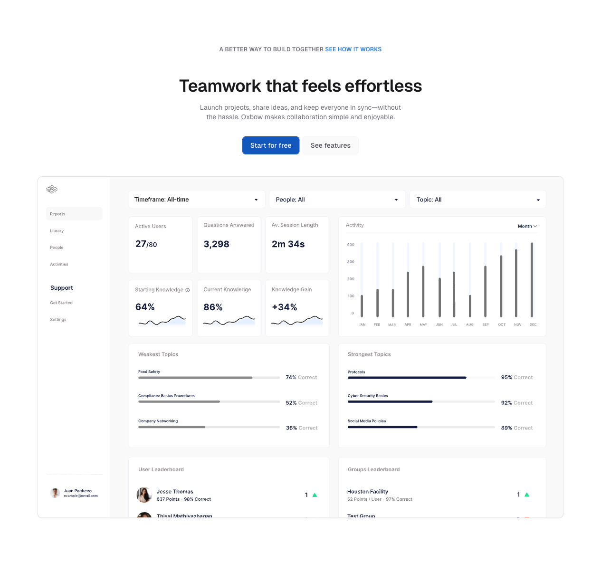Expand the People: All filter dropdown
601x563 pixels.
tap(337, 200)
